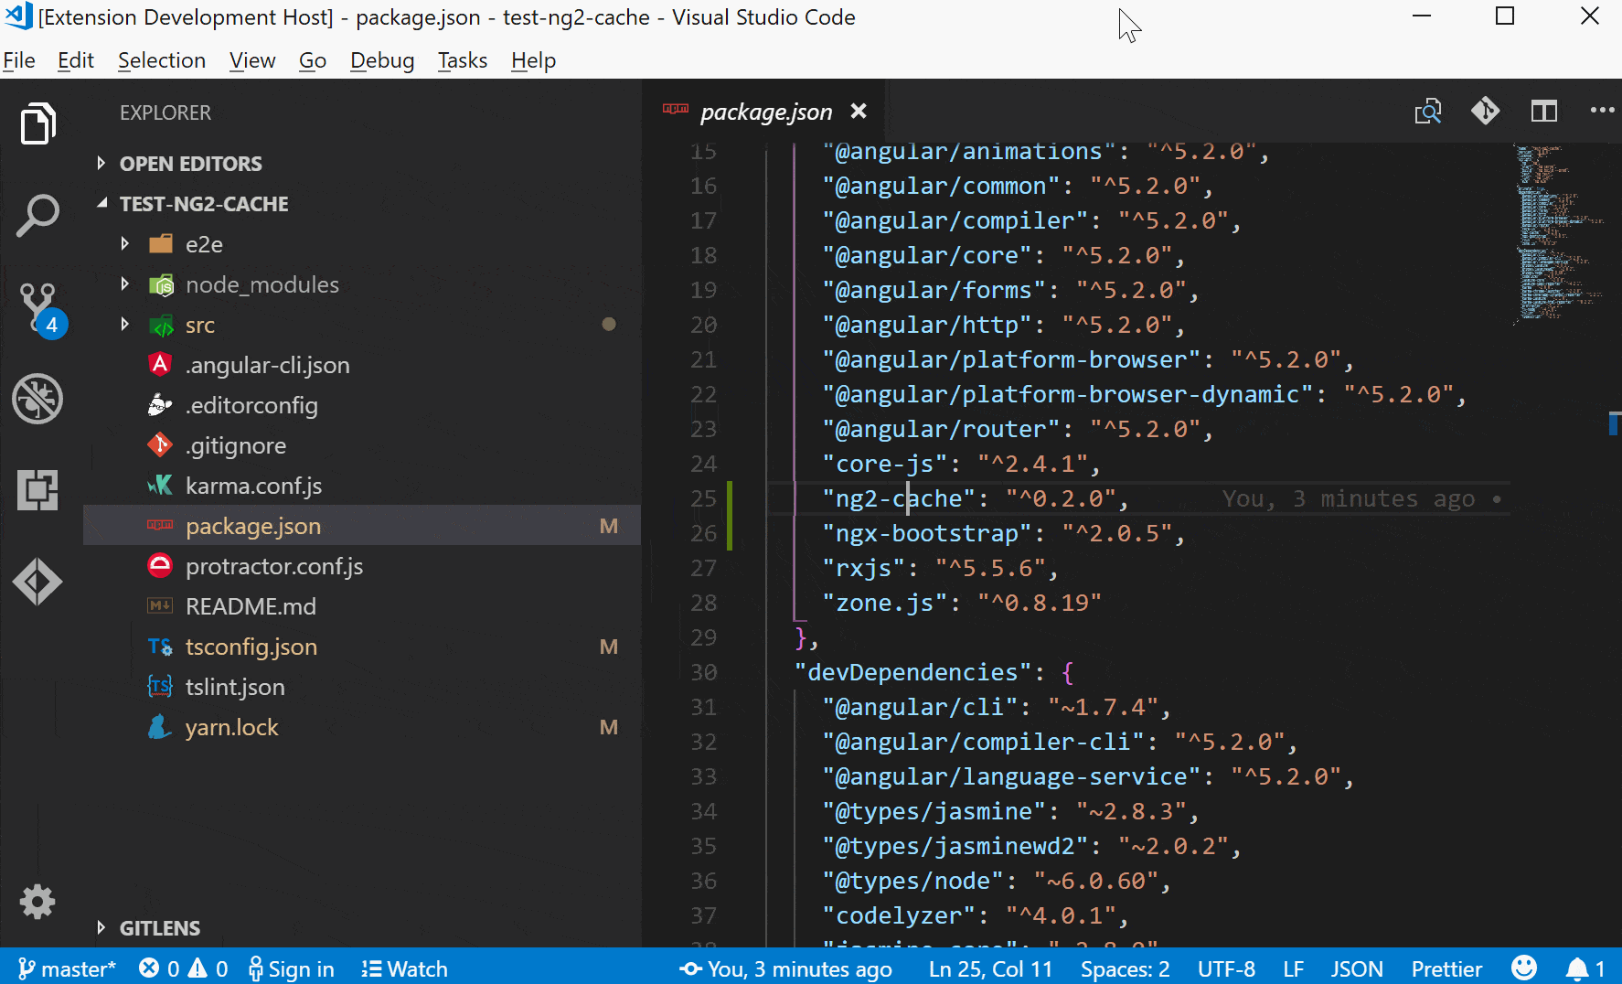Click Prettier in the status bar
The image size is (1622, 984).
tap(1446, 968)
